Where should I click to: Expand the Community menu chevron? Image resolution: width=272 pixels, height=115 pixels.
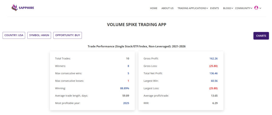(x=251, y=8)
